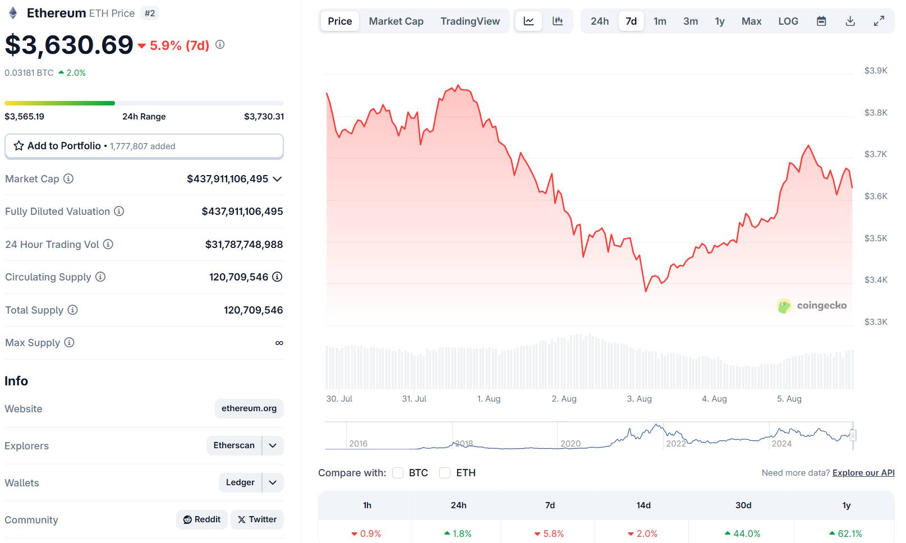The width and height of the screenshot is (906, 543).
Task: Download chart data icon
Action: pyautogui.click(x=850, y=21)
